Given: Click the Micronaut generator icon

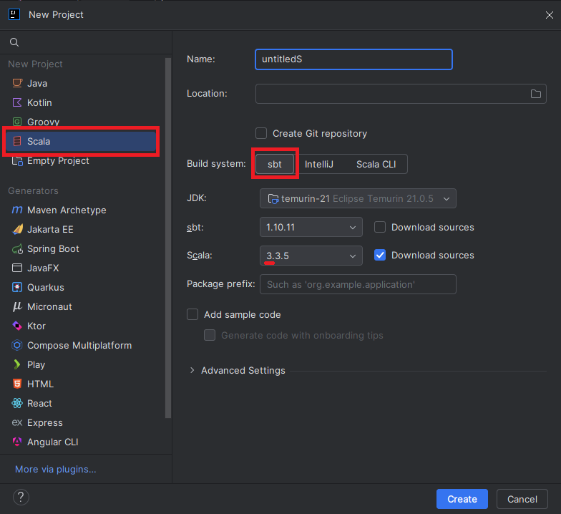Looking at the screenshot, I should point(17,306).
